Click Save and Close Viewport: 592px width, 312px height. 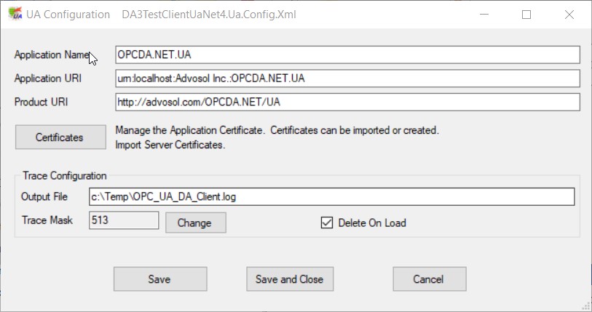[x=289, y=279]
